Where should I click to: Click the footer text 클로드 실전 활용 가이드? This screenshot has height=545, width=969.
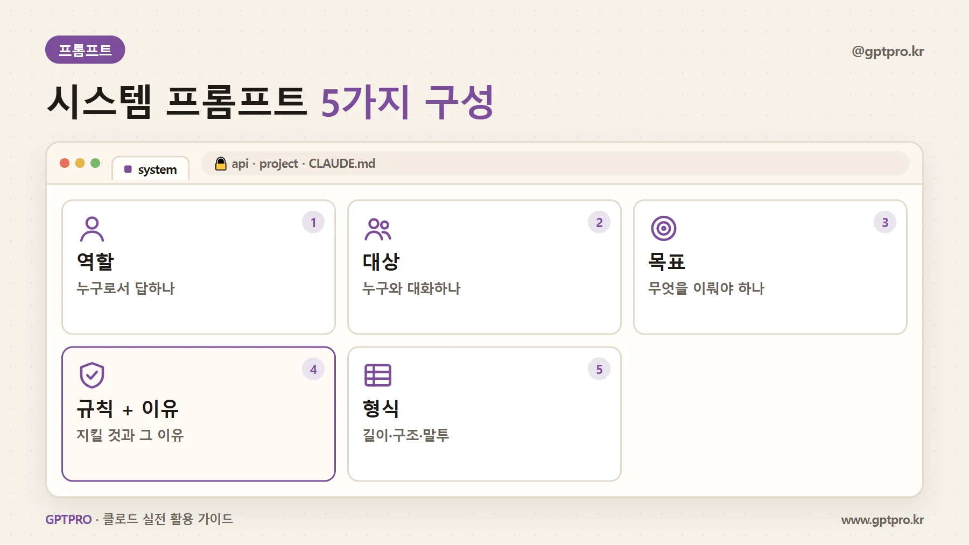tap(168, 519)
